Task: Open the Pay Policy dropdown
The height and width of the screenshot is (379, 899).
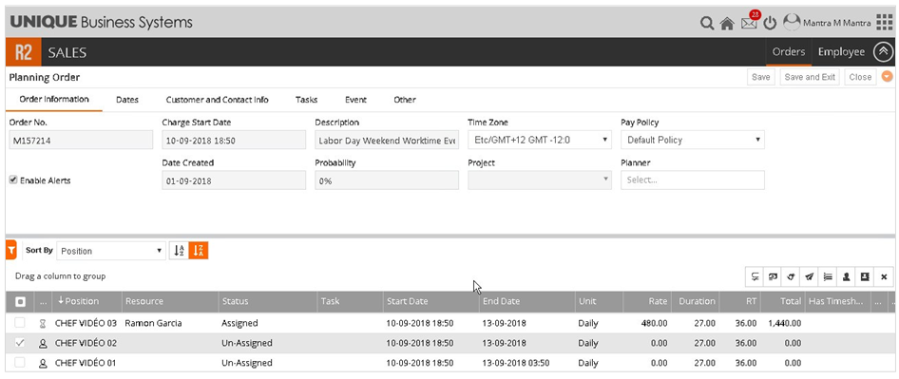Action: tap(693, 140)
